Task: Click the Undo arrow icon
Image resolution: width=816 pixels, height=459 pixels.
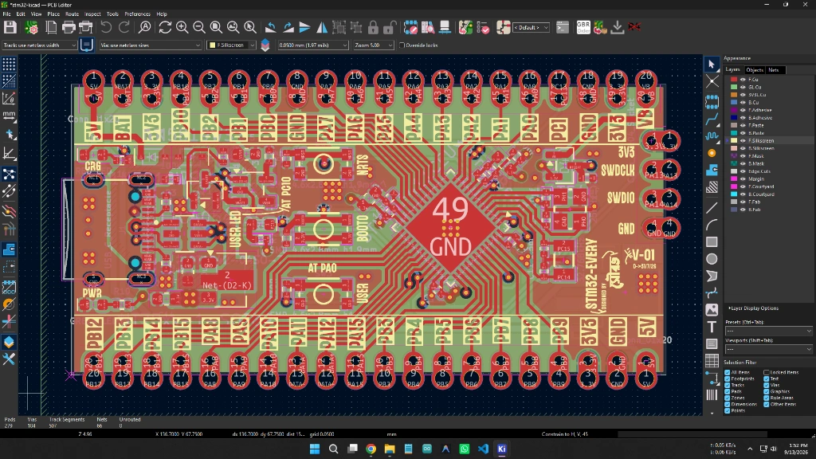Action: [x=106, y=27]
